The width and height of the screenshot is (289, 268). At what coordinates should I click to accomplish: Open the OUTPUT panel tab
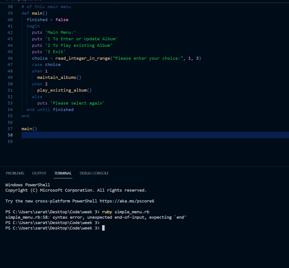[x=39, y=173]
